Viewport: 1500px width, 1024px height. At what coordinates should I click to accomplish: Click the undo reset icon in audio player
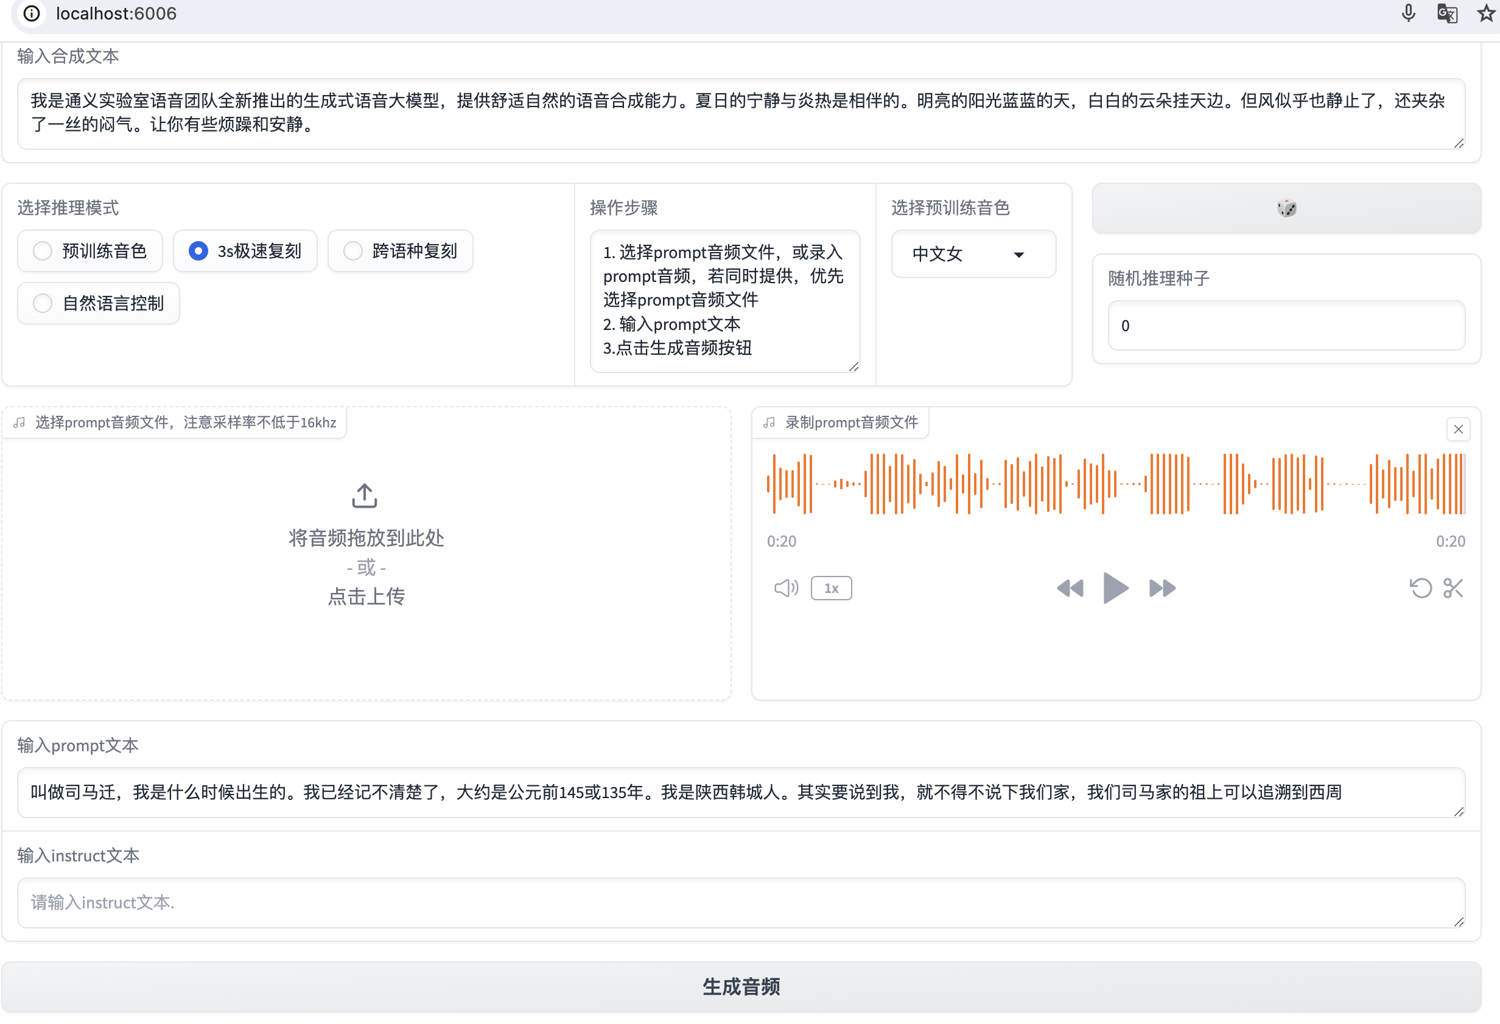1421,588
